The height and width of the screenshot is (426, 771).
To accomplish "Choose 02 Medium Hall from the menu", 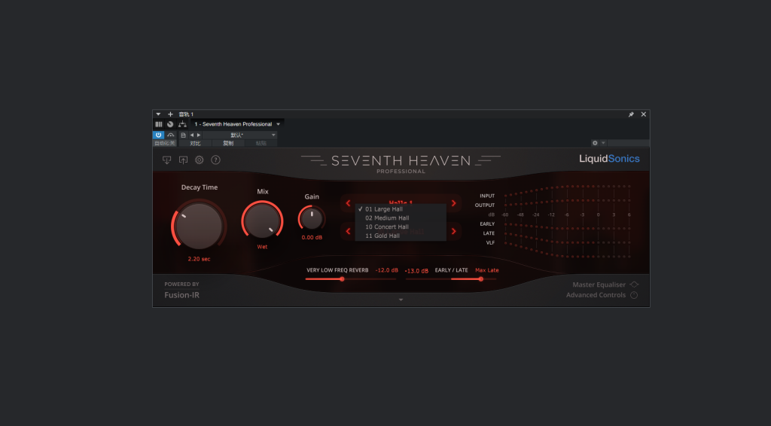I will click(401, 218).
